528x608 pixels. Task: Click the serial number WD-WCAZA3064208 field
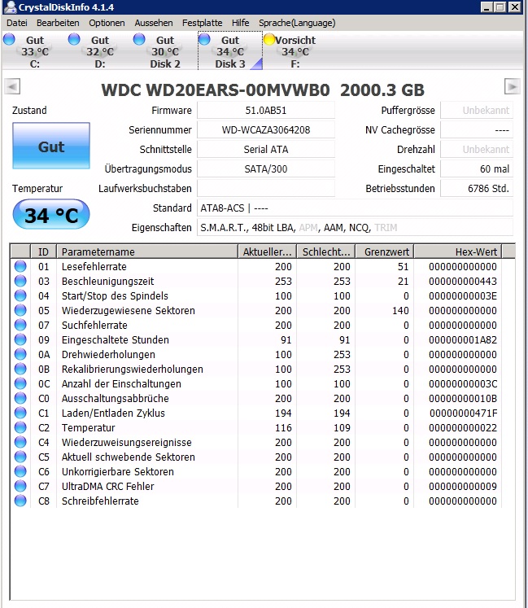tap(266, 130)
